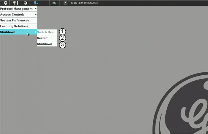The image size is (208, 134).
Task: Open System Preferences from the menu
Action: (15, 20)
